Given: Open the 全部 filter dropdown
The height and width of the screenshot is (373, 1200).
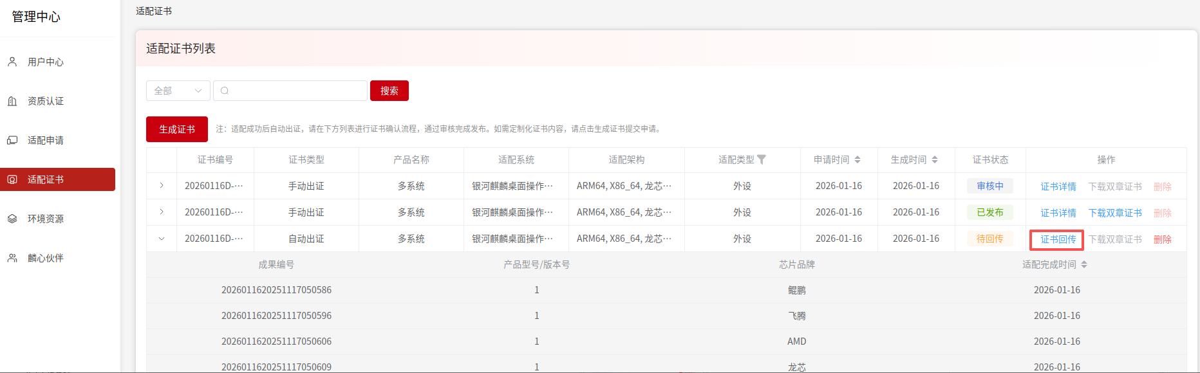Looking at the screenshot, I should [x=178, y=91].
